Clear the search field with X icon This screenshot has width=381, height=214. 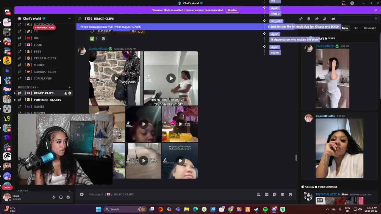pyautogui.click(x=376, y=18)
